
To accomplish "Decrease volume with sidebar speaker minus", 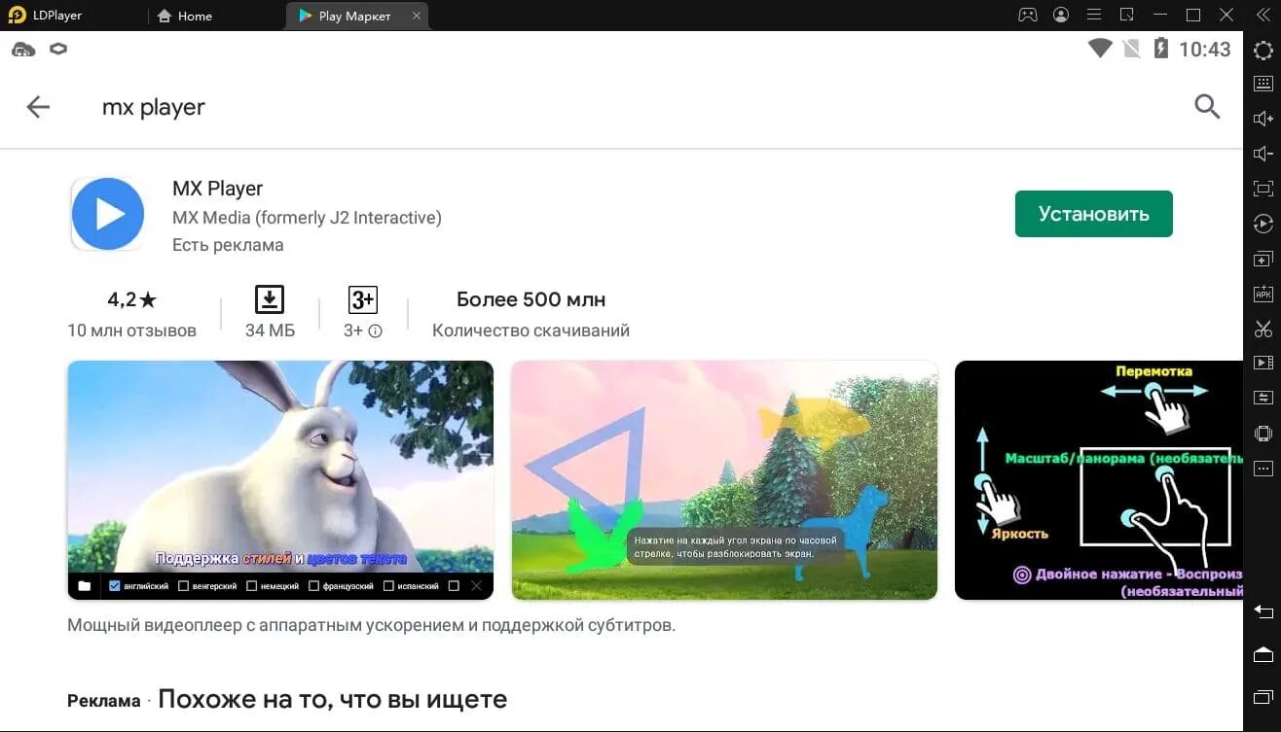I will coord(1263,154).
